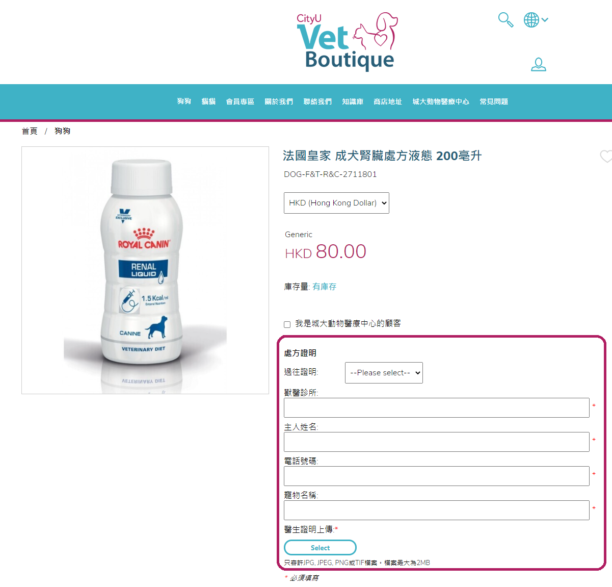This screenshot has width=612, height=587.
Task: Click the CityU Vet Boutique logo
Action: (347, 41)
